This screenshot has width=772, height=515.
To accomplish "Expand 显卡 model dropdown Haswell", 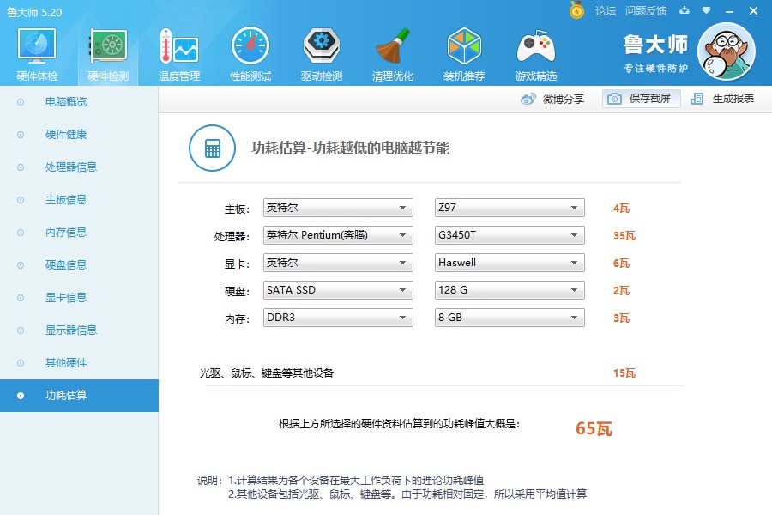I will tap(510, 263).
